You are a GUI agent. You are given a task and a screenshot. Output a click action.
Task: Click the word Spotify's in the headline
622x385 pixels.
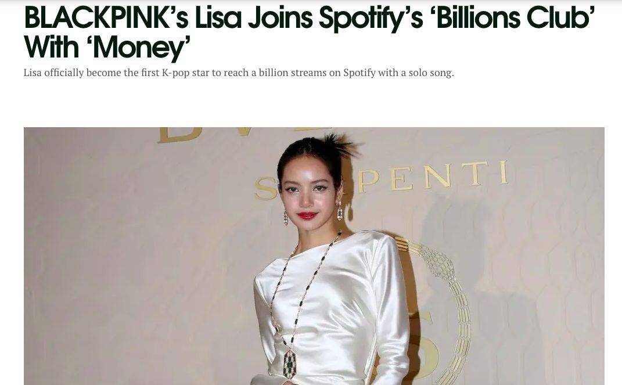tap(371, 19)
